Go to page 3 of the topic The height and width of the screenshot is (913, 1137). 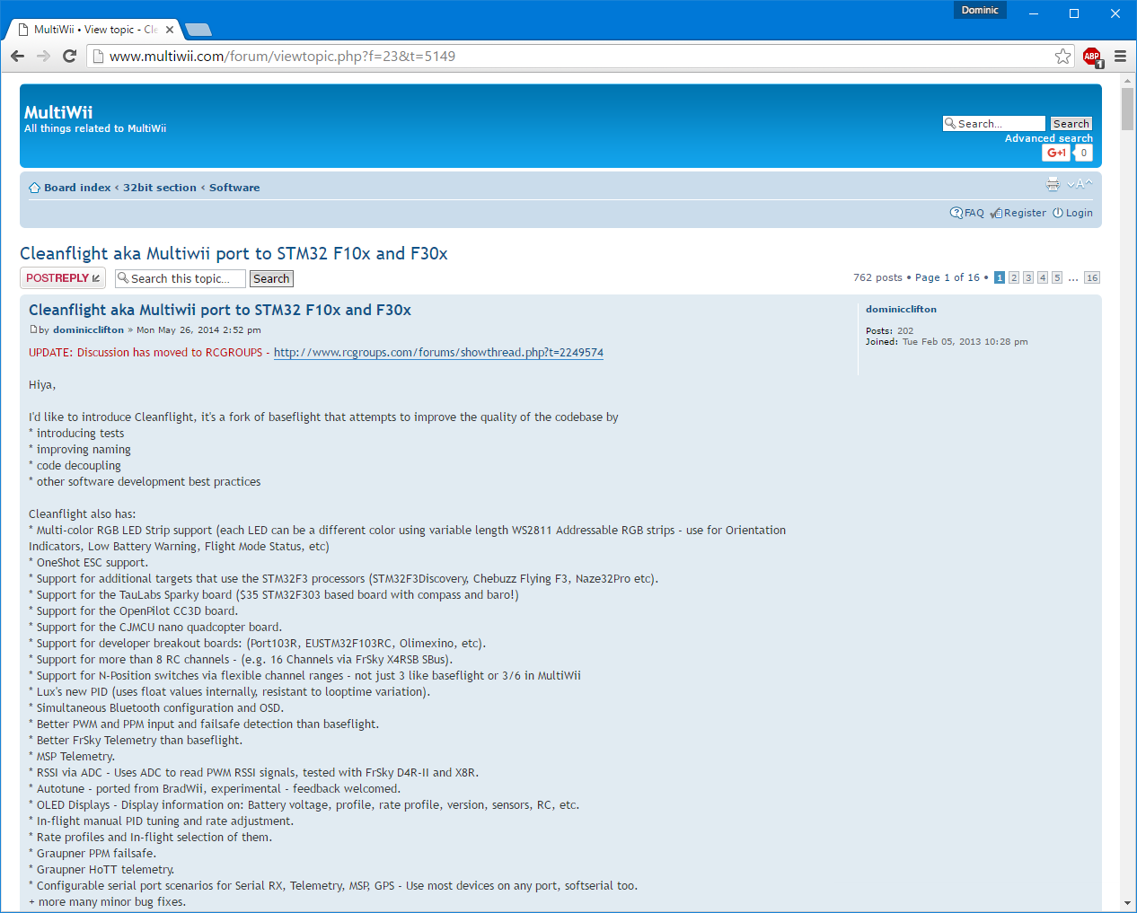pos(1028,277)
